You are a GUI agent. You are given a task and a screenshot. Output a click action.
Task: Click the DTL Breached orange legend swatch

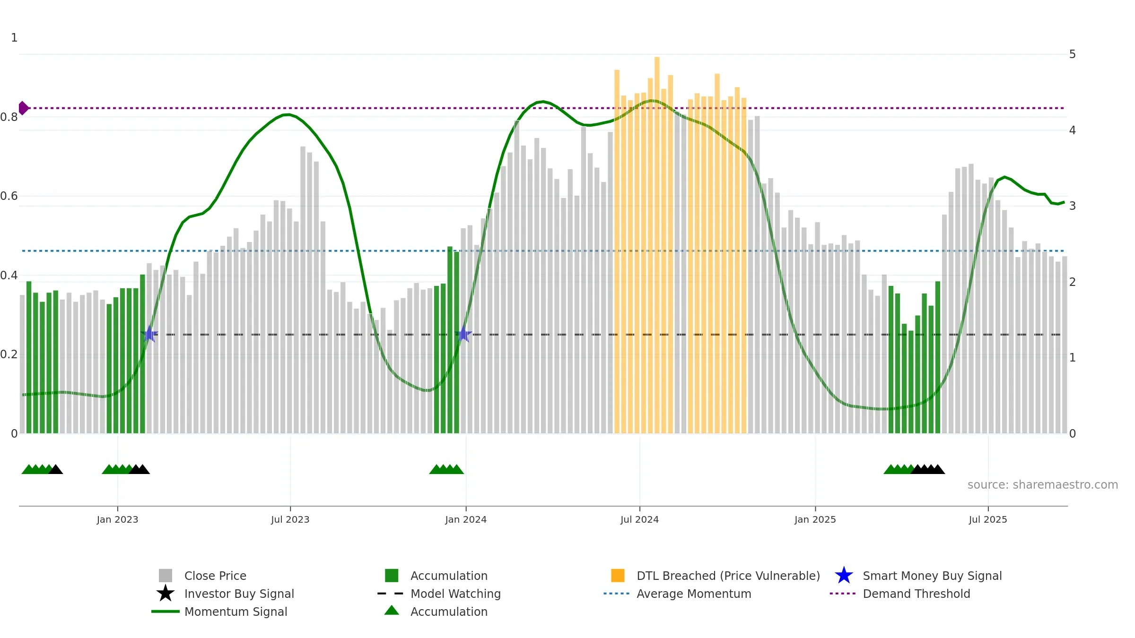[x=618, y=576]
